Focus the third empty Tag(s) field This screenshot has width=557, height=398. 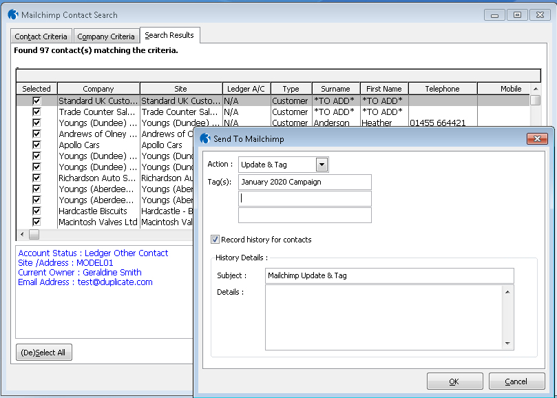[305, 216]
